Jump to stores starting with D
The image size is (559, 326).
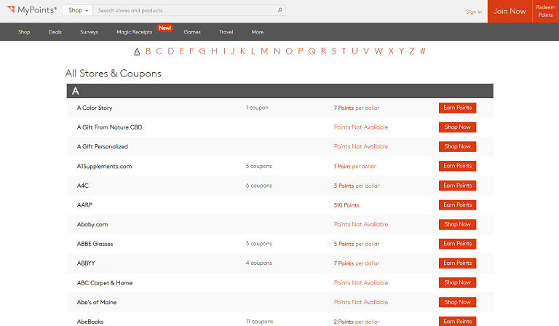171,52
